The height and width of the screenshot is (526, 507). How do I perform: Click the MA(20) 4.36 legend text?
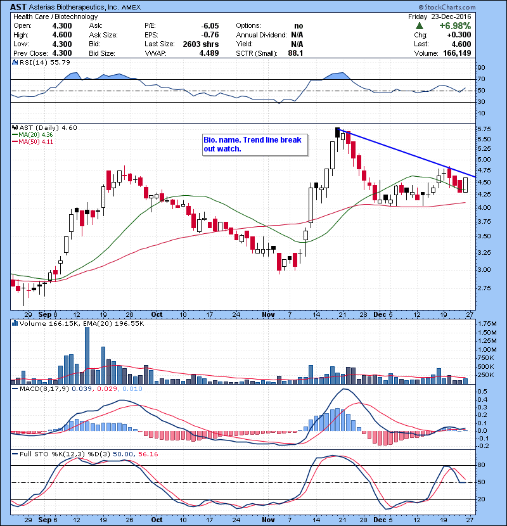pyautogui.click(x=35, y=134)
